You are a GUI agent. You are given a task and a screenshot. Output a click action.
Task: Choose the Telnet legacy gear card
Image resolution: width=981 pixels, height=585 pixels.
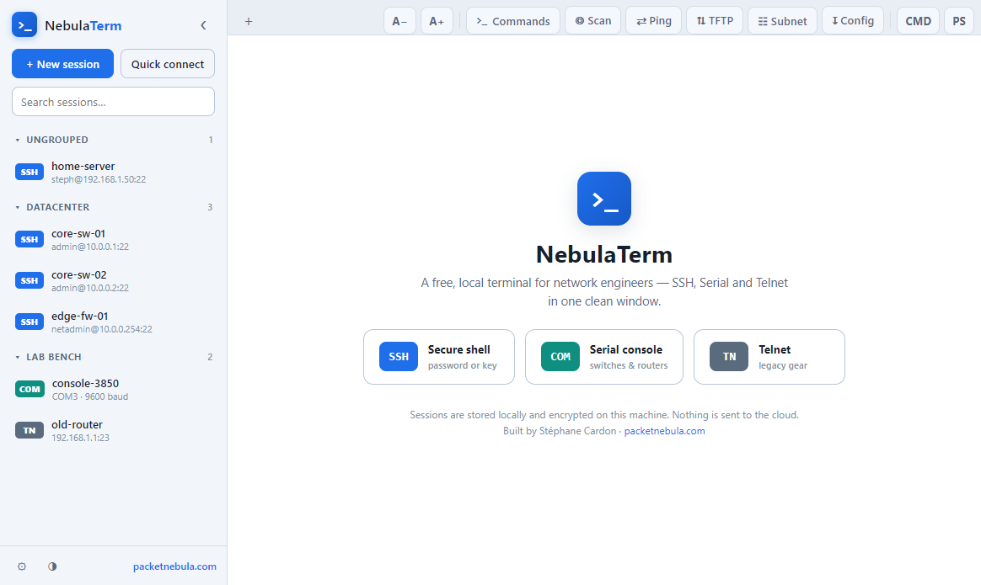coord(769,357)
